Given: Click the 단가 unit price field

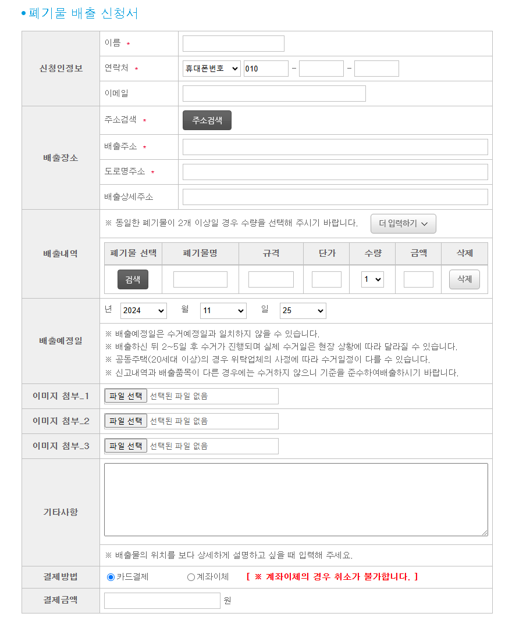Looking at the screenshot, I should (326, 279).
